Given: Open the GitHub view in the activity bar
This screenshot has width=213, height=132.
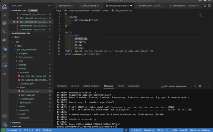Looking at the screenshot, I should coord(4,23).
